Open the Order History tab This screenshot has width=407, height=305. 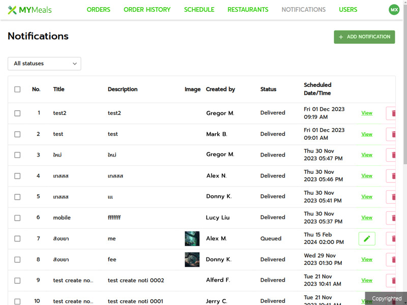[x=147, y=10]
